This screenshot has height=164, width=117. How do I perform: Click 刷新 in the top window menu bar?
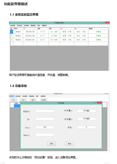(39, 26)
